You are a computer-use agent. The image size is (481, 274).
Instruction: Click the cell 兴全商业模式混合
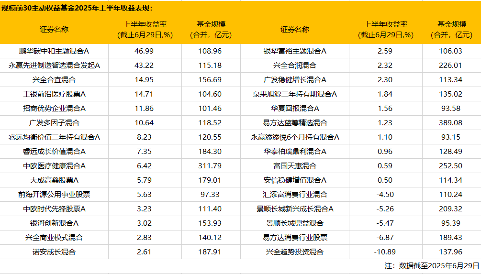coord(54,238)
